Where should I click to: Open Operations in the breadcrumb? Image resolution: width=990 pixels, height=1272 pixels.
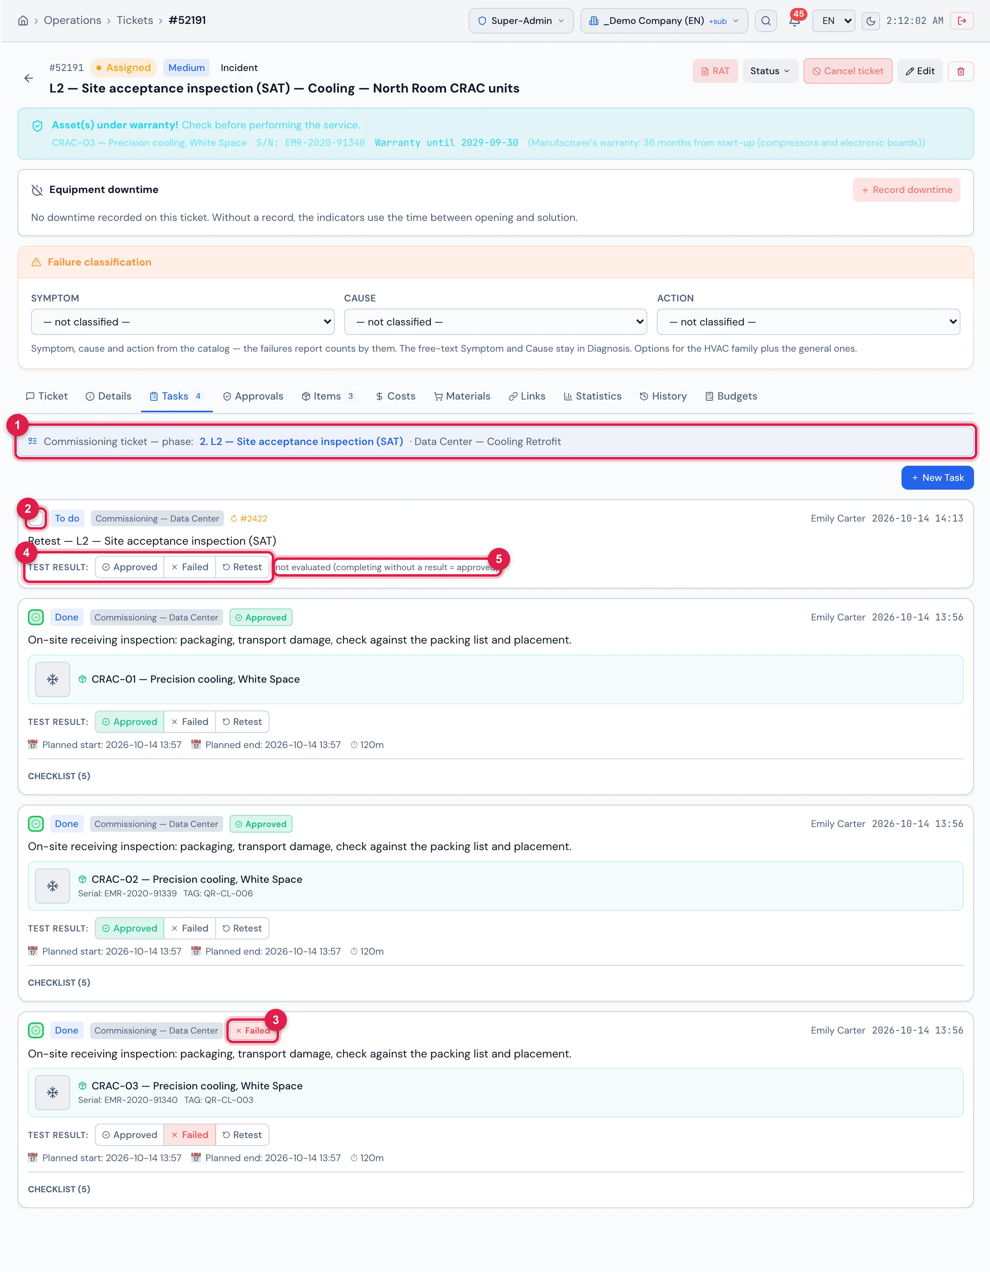click(x=73, y=20)
